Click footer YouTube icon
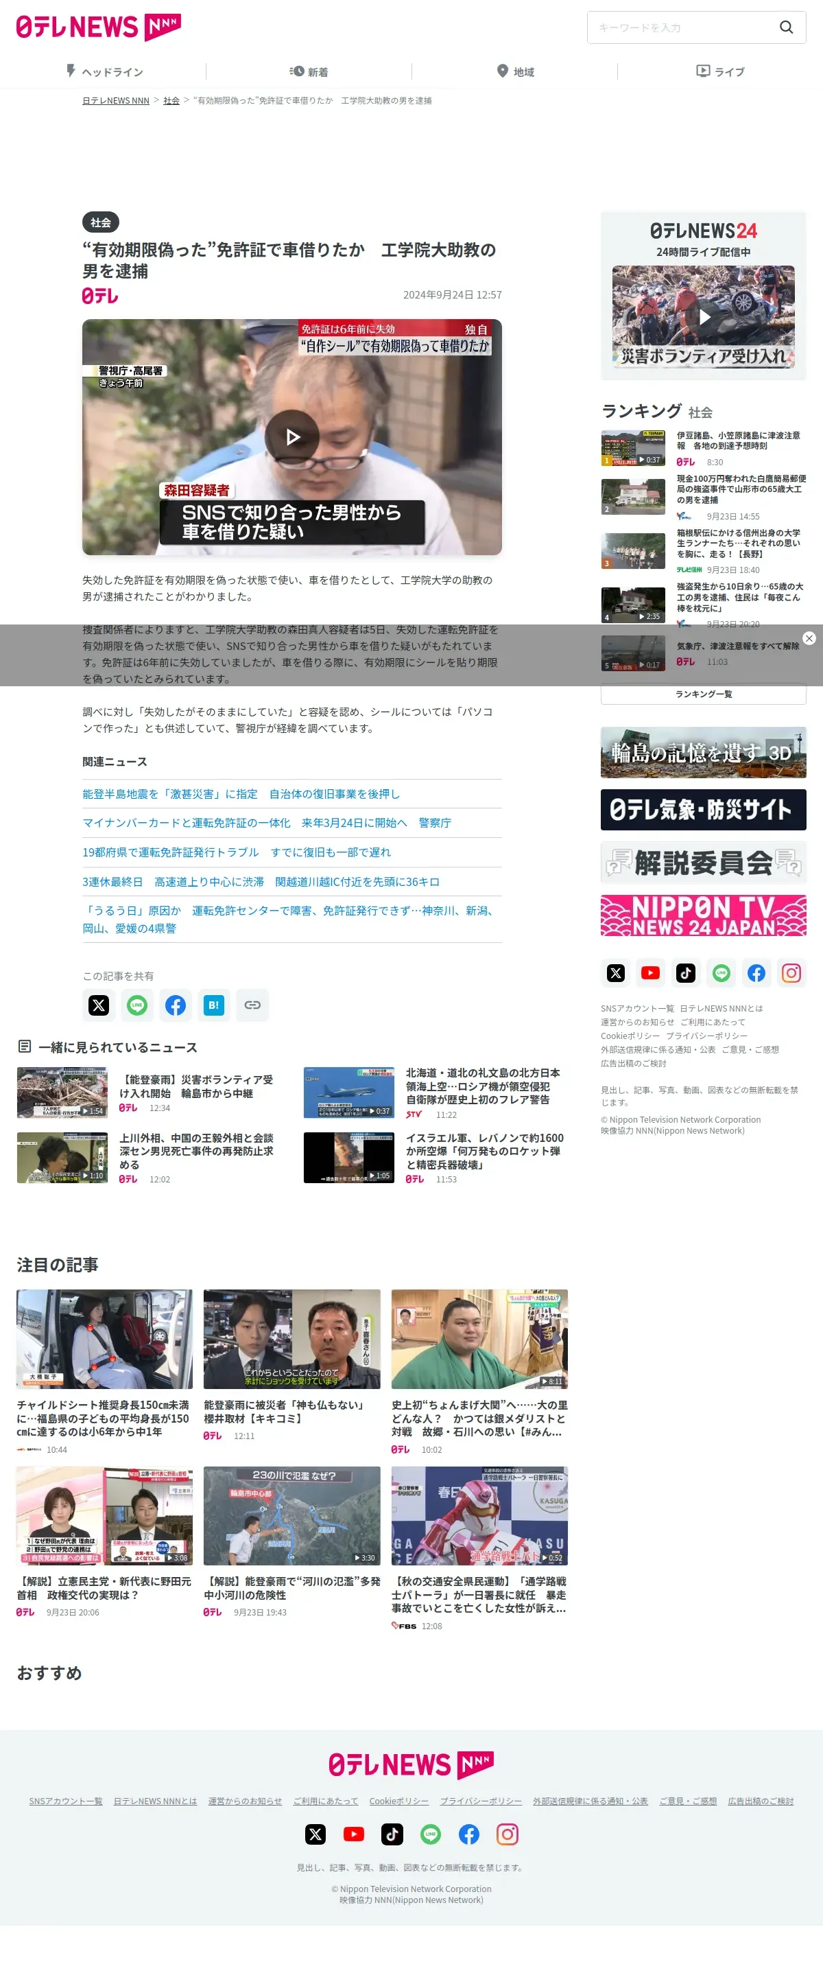Screen dimensions: 823x1984 pyautogui.click(x=354, y=1834)
